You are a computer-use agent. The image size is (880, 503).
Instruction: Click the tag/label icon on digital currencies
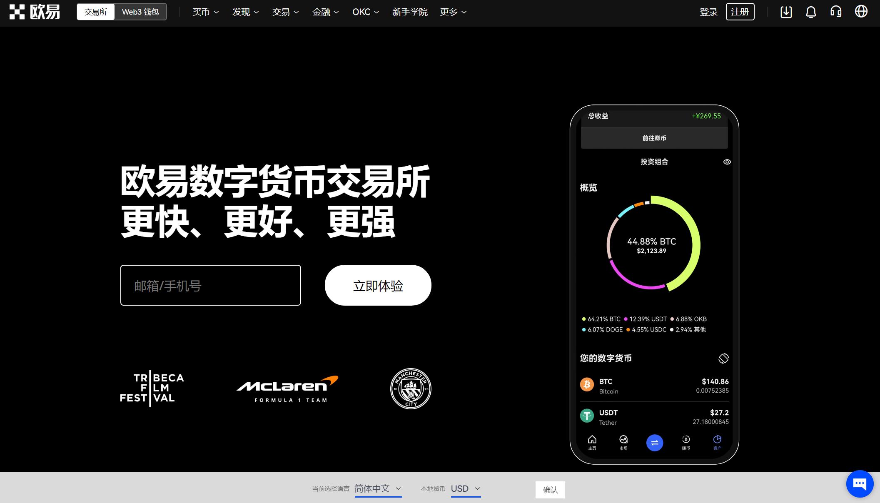(723, 358)
